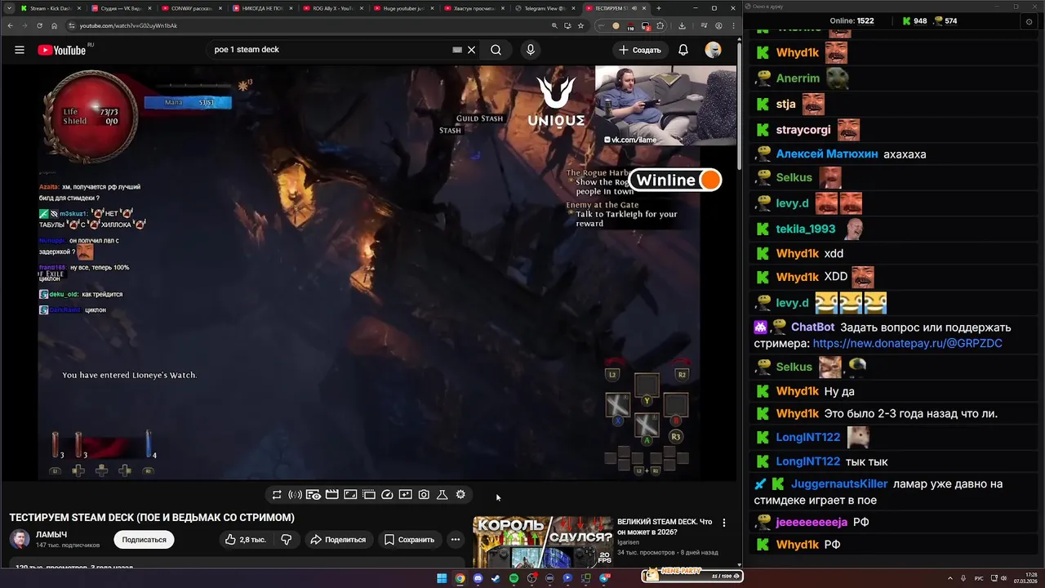
Task: Open the Создать create menu
Action: (639, 50)
